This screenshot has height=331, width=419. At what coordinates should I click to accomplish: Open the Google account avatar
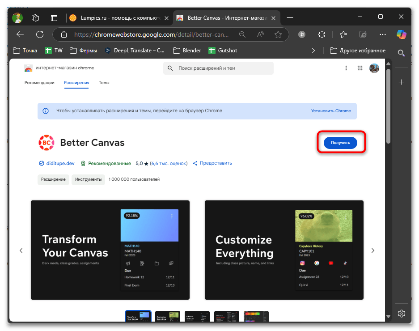[x=374, y=68]
